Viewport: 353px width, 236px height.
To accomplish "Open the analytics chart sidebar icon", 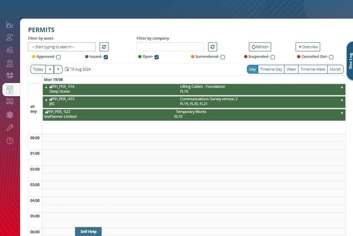I will (10, 24).
